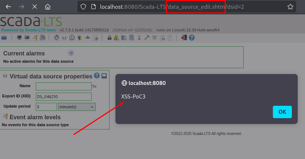Click '(GitHub ref: 42291e5);' text
This screenshot has height=159, width=305.
pos(133,30)
